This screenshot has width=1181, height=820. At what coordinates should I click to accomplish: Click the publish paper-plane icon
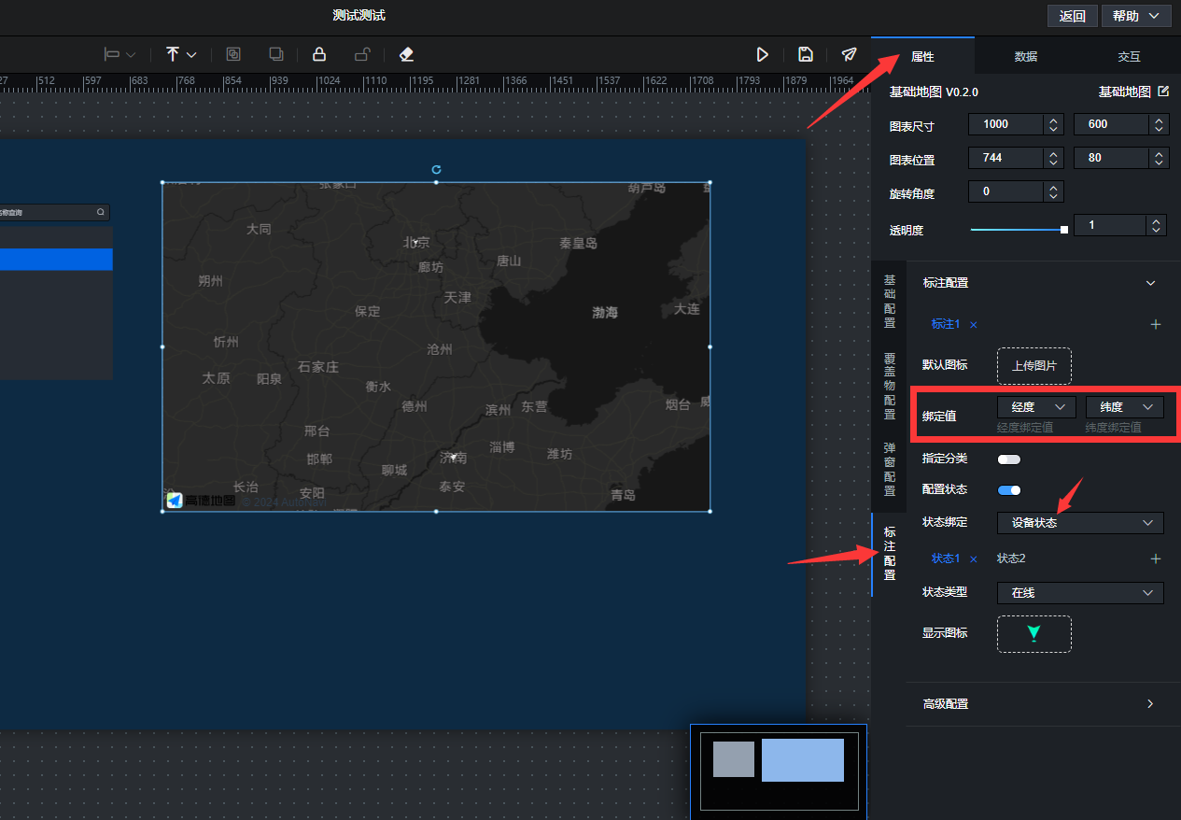pos(849,55)
